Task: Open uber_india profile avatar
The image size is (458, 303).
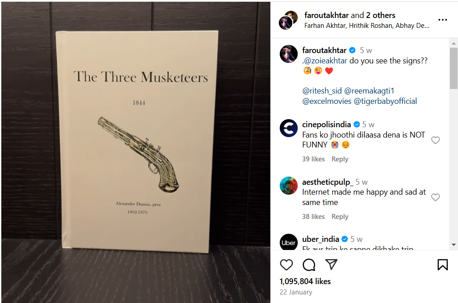Action: [x=289, y=243]
